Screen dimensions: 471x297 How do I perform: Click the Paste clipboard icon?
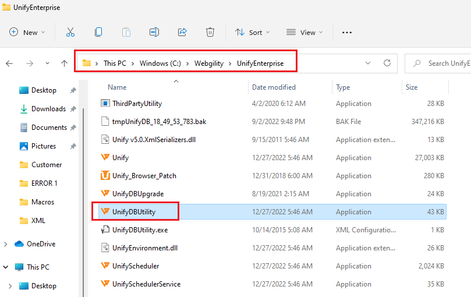[126, 32]
